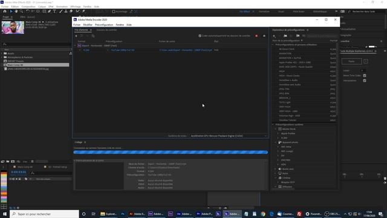Open Task View in the Windows taskbar
387x218 pixels.
(x=93, y=214)
